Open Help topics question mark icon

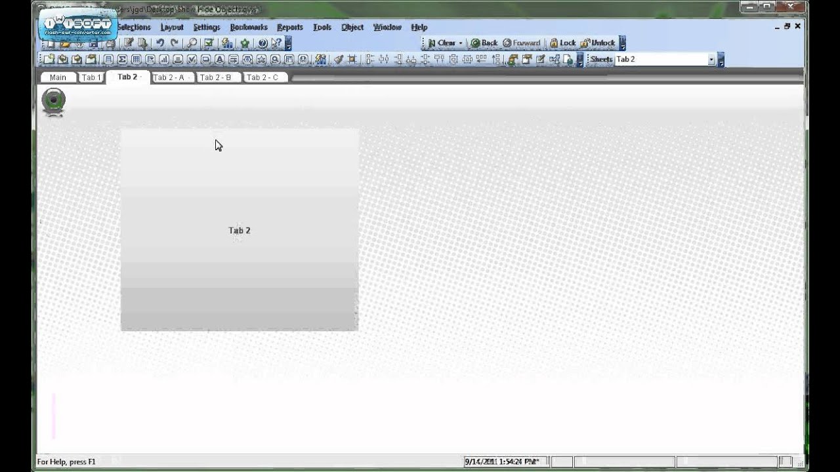[x=262, y=43]
